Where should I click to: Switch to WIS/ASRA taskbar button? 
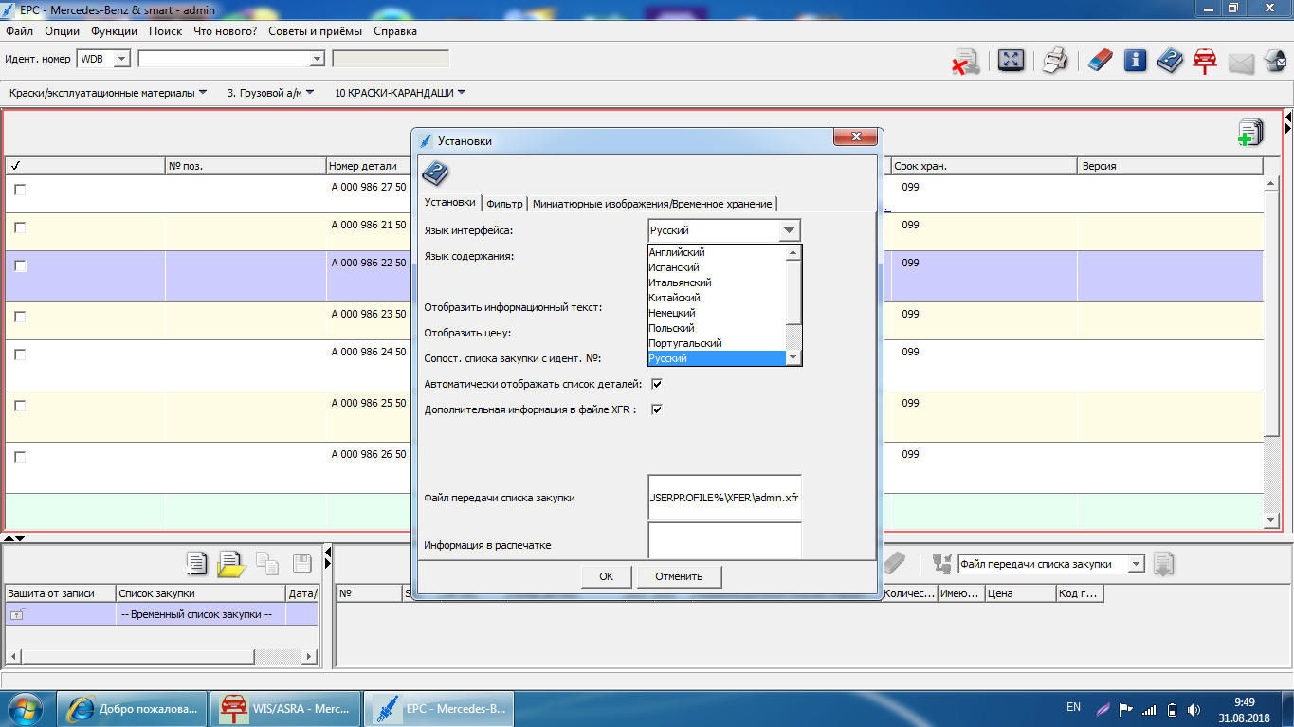pos(284,708)
